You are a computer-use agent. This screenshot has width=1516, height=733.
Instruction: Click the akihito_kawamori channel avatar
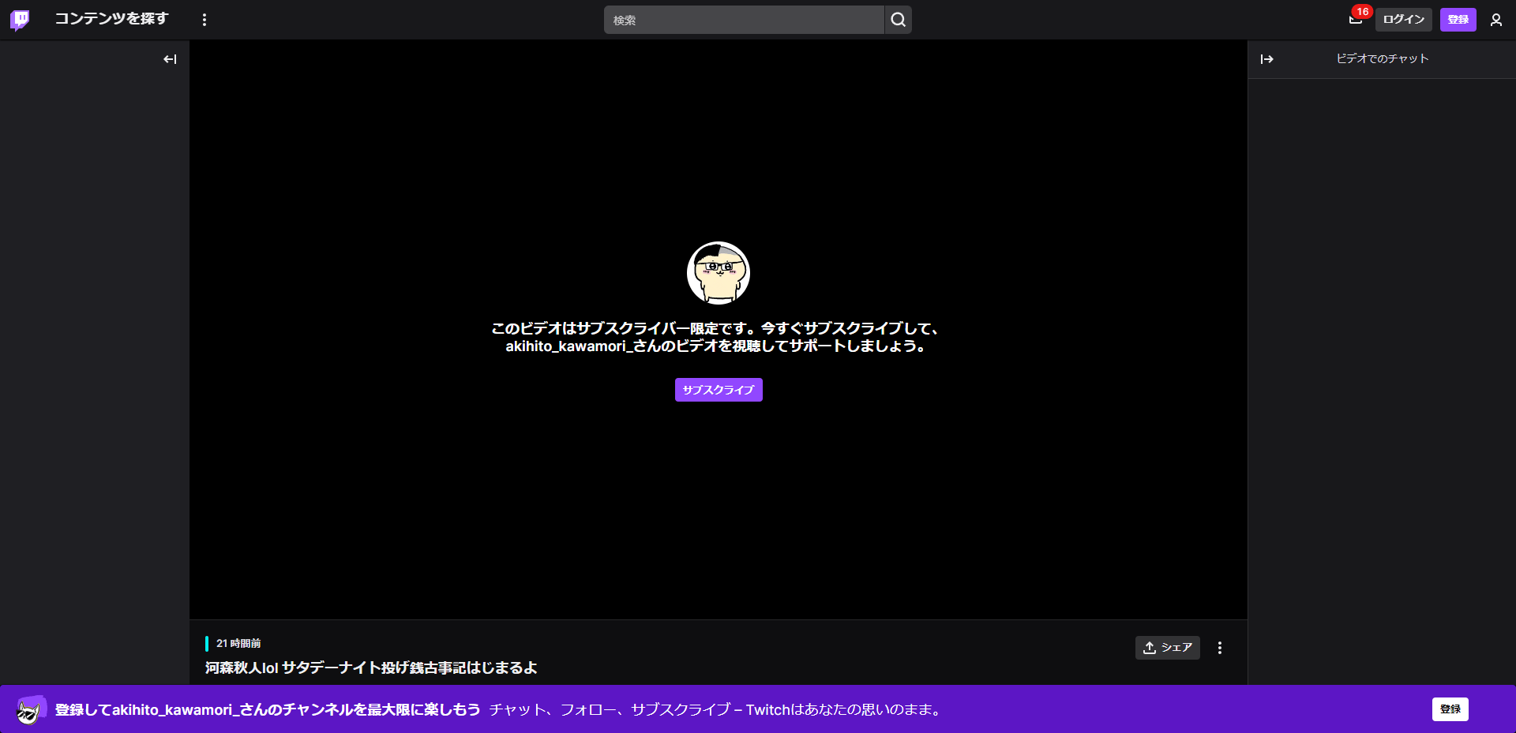point(719,273)
